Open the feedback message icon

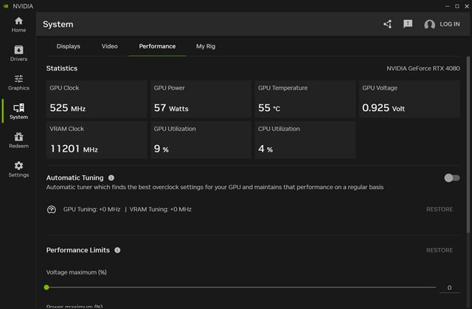(x=408, y=24)
